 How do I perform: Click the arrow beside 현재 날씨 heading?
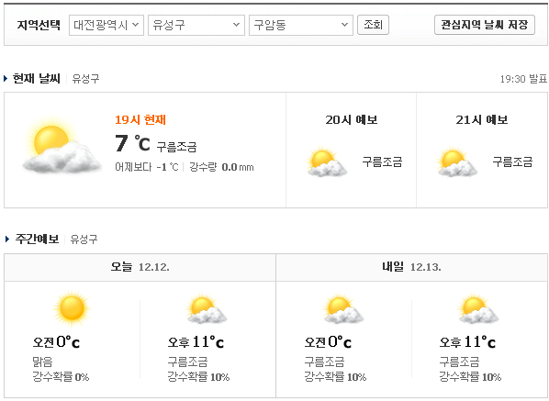[x=6, y=78]
